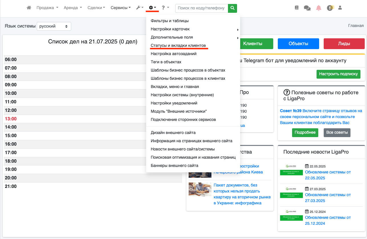Viewport: 367px width, 239px height.
Task: Choose Настройки уведомлений from the menu
Action: tap(174, 103)
